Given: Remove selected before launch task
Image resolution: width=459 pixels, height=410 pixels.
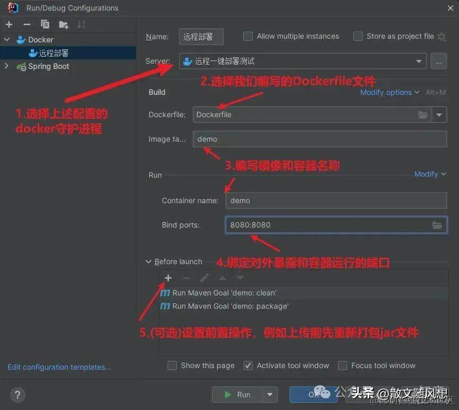Looking at the screenshot, I should click(x=186, y=278).
